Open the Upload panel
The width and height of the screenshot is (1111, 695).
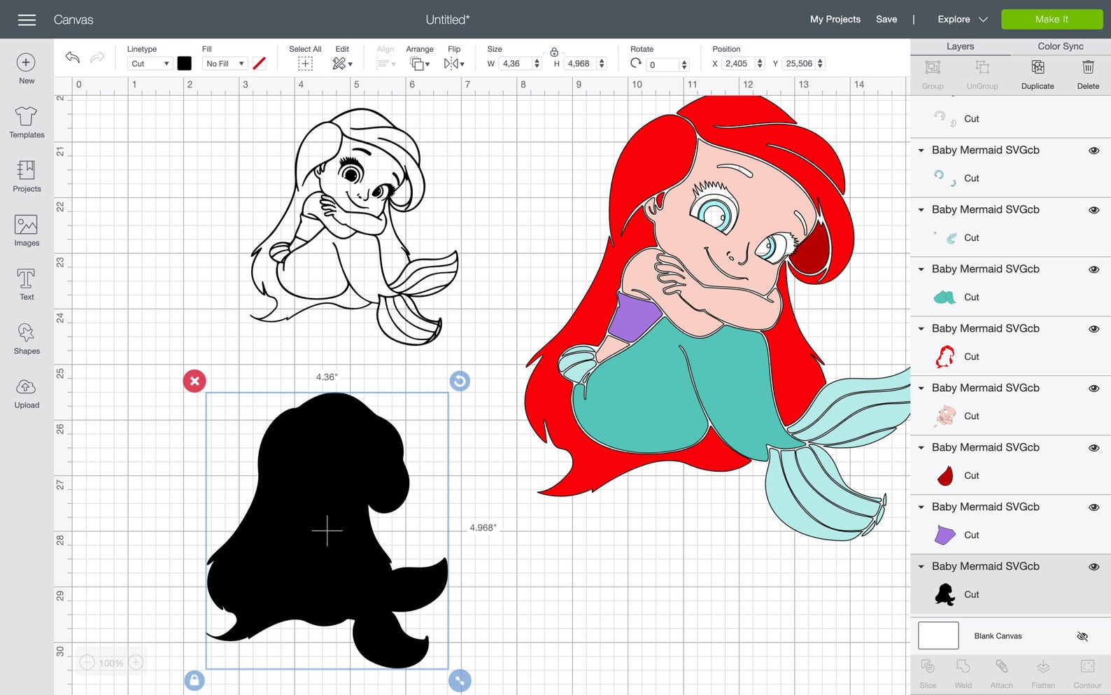27,392
